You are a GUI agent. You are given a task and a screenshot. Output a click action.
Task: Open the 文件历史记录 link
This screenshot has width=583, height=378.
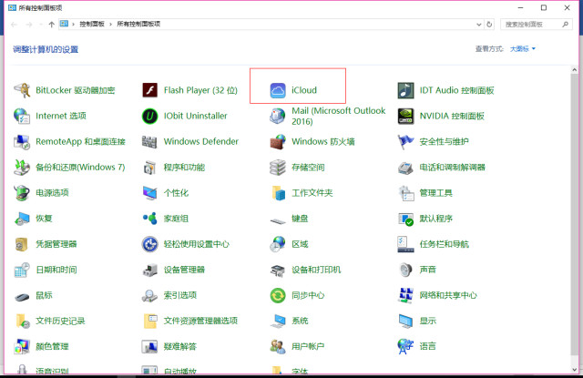[x=60, y=321]
